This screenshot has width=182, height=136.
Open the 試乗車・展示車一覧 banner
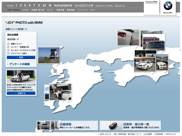coord(130,126)
